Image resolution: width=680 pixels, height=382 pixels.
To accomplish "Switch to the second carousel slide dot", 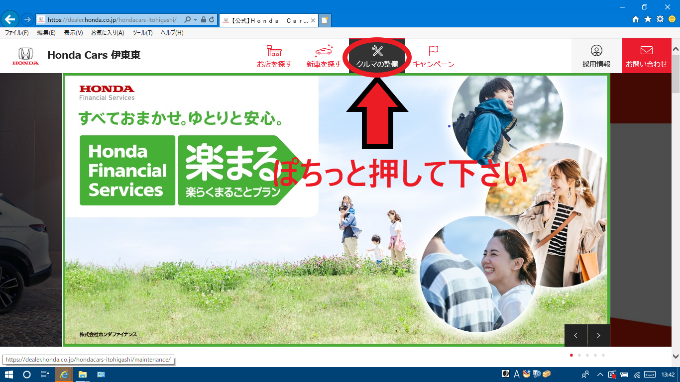I will coord(579,355).
